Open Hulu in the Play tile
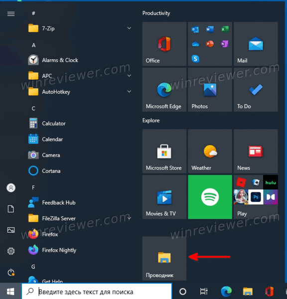The image size is (287, 299). (271, 182)
